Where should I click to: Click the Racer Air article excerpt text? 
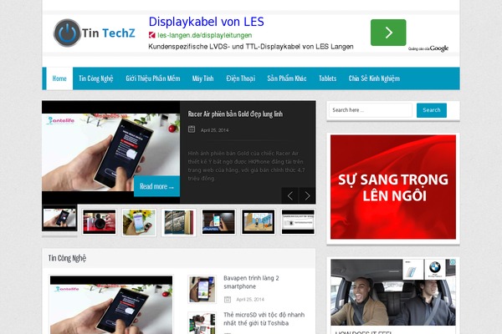(246, 166)
